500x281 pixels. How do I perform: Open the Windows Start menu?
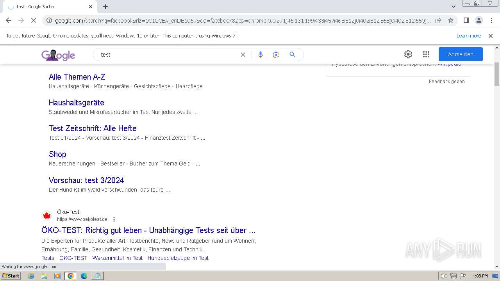[x=11, y=276]
